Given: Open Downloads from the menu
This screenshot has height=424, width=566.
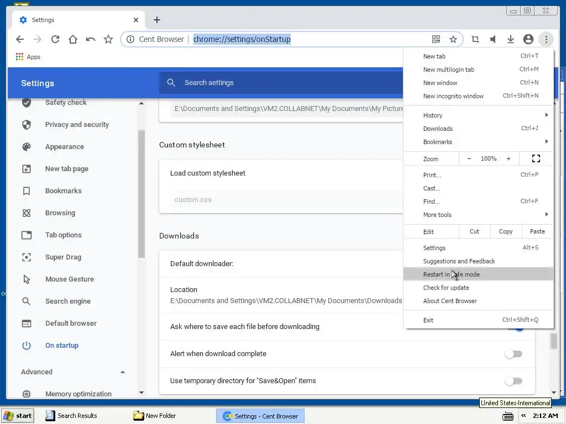Looking at the screenshot, I should [x=478, y=129].
